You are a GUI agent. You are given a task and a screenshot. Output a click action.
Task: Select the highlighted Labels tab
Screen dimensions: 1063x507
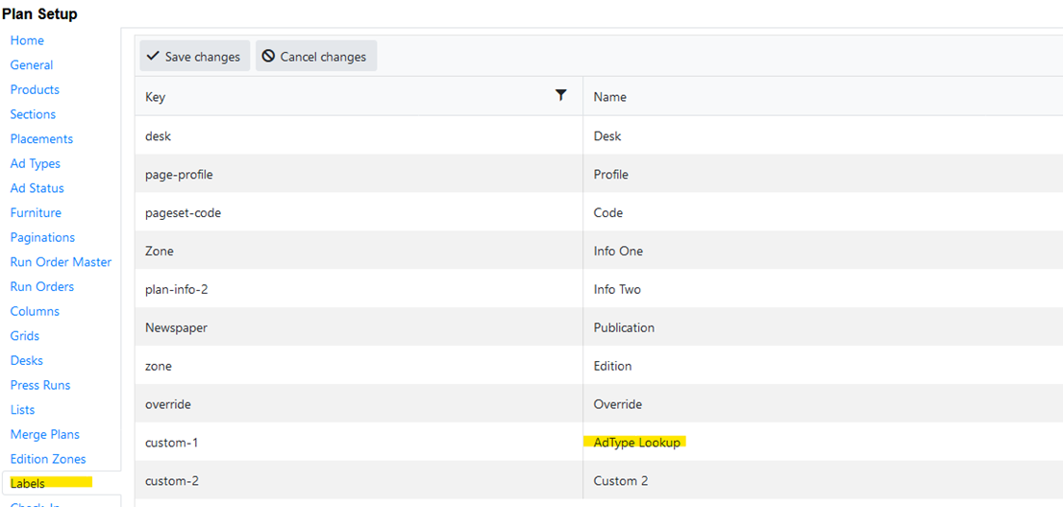[x=28, y=484]
